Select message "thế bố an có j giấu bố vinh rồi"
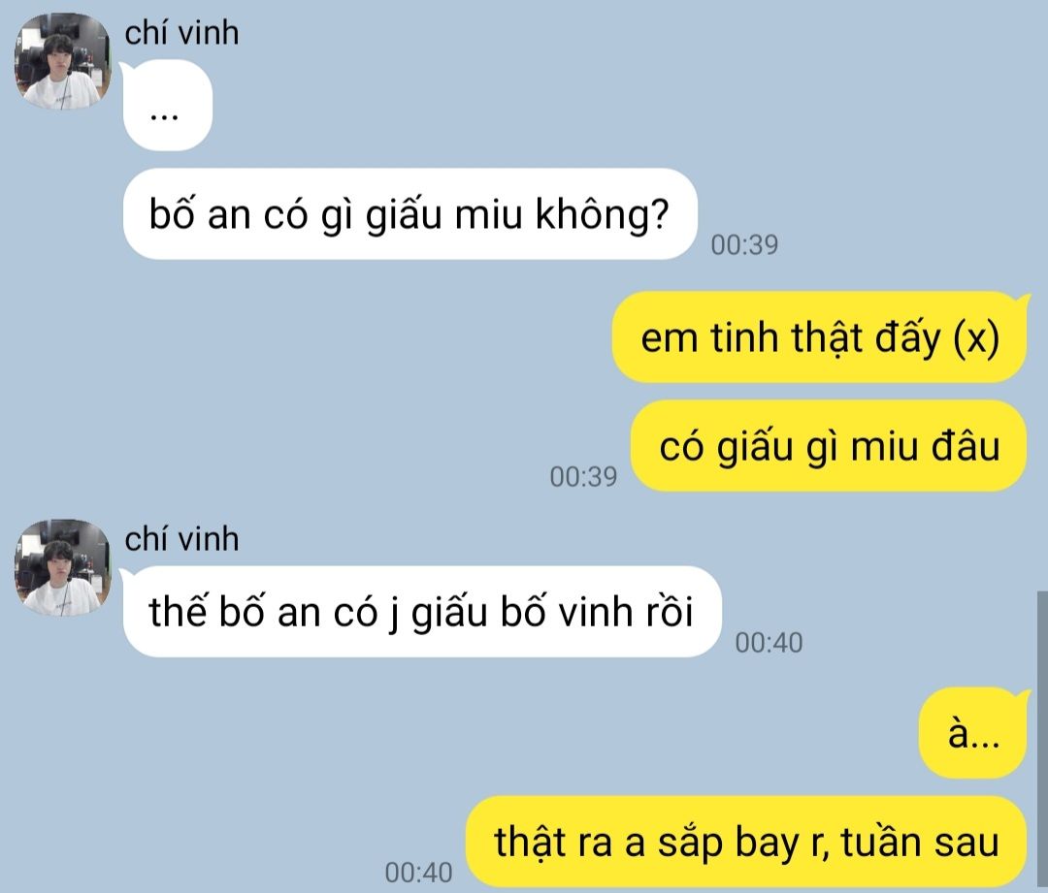Image resolution: width=1048 pixels, height=893 pixels. [422, 611]
